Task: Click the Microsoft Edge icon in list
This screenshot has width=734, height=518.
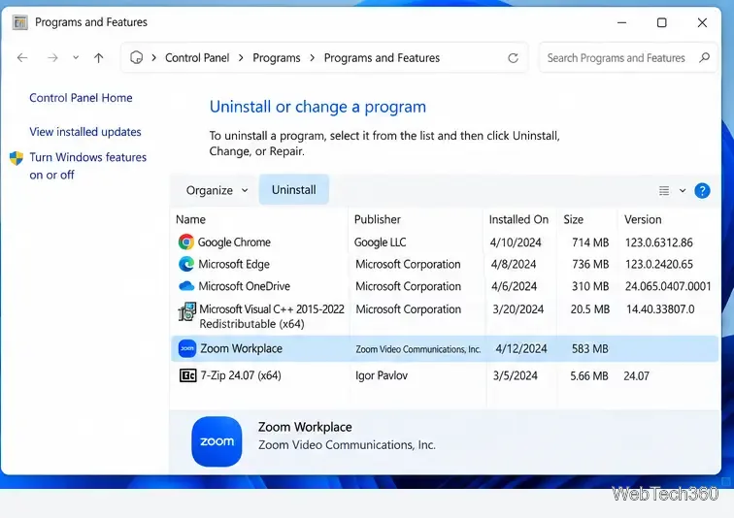Action: click(x=186, y=264)
